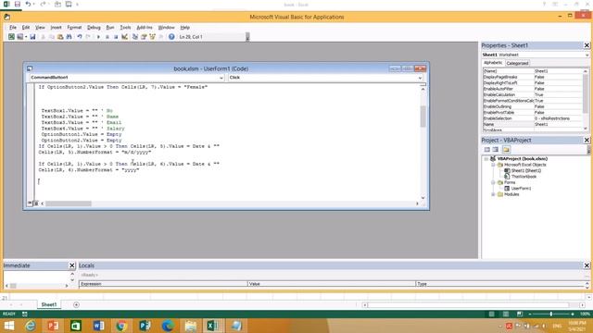The height and width of the screenshot is (333, 593).
Task: Select Sheet1 (Sheet1) in project tree
Action: 526,170
